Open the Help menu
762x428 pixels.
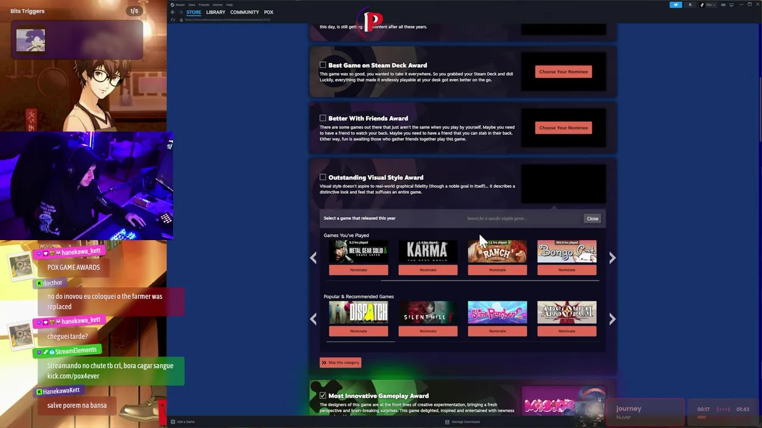pos(229,5)
